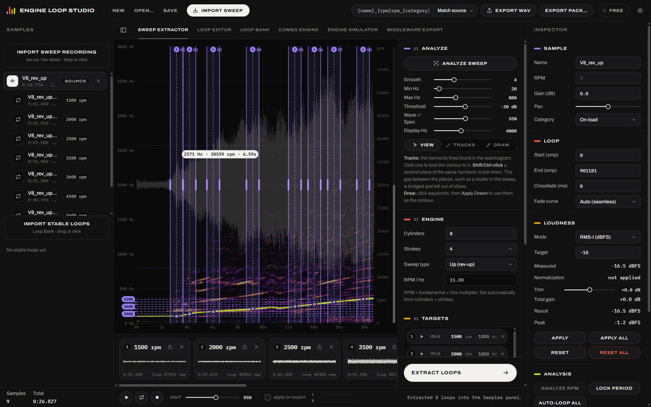The image size is (651, 407).
Task: Click the loop icon of the 3600 rpm sample
Action: click(x=18, y=177)
